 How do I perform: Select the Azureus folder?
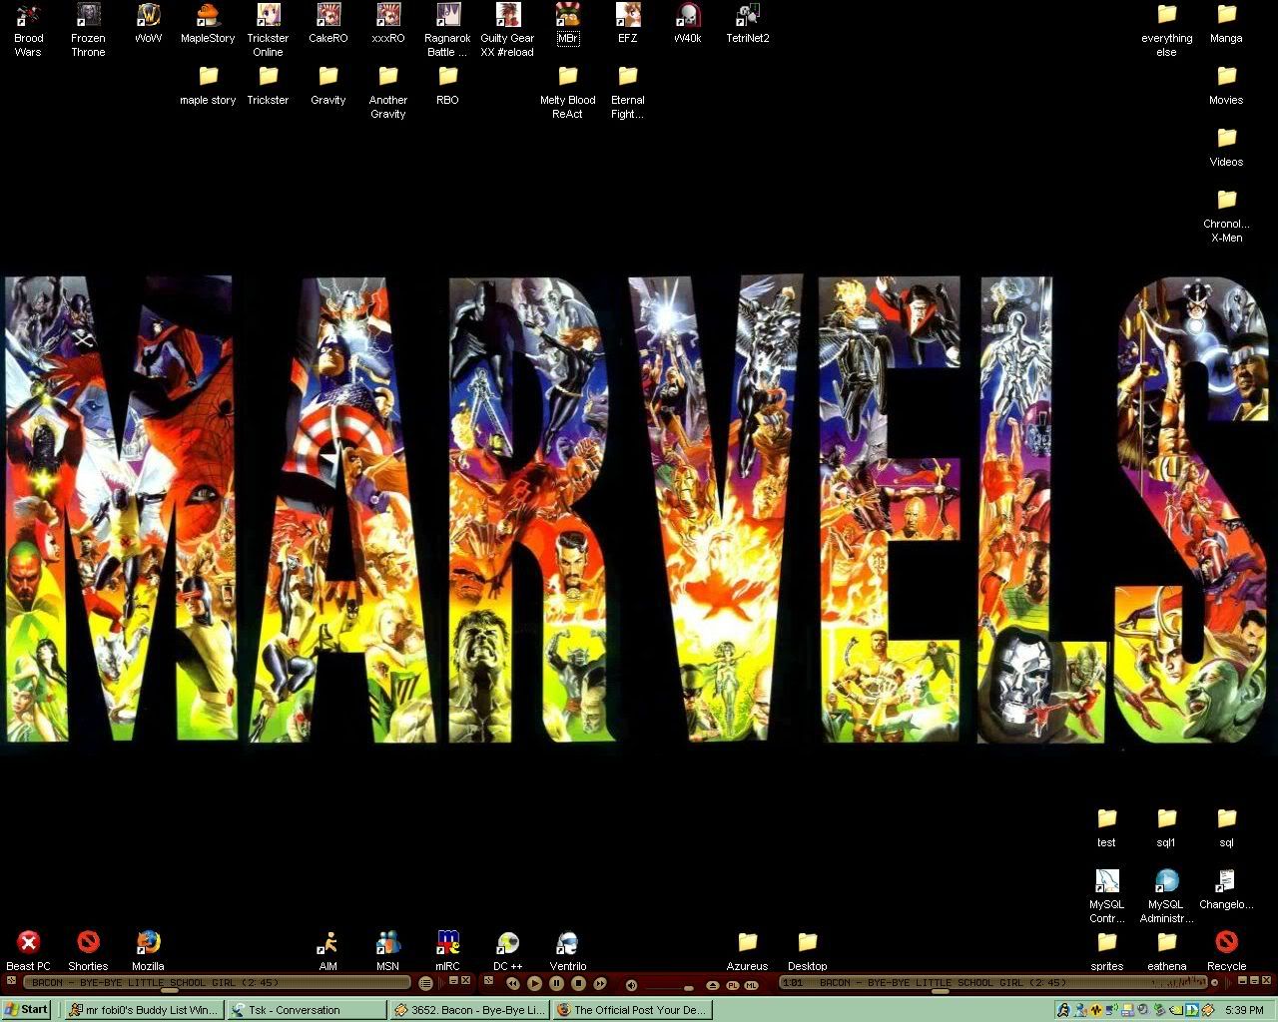(747, 952)
